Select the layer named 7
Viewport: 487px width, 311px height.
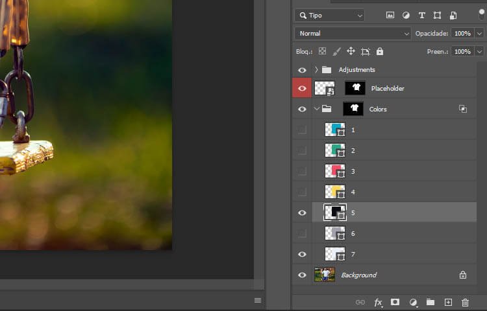390,254
